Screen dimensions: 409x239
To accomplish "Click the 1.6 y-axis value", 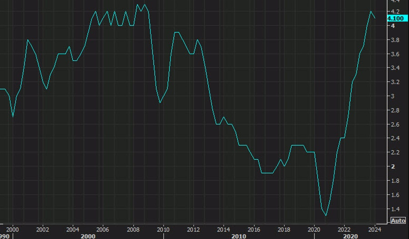I will 394,195.
